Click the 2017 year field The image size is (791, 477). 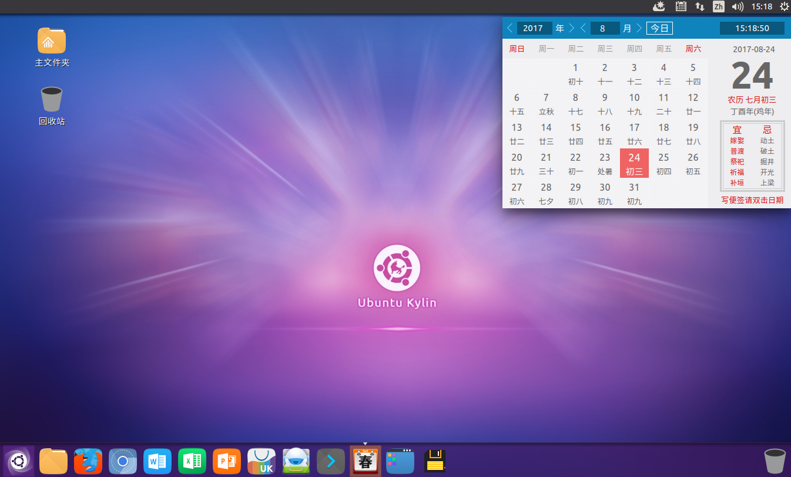tap(534, 28)
